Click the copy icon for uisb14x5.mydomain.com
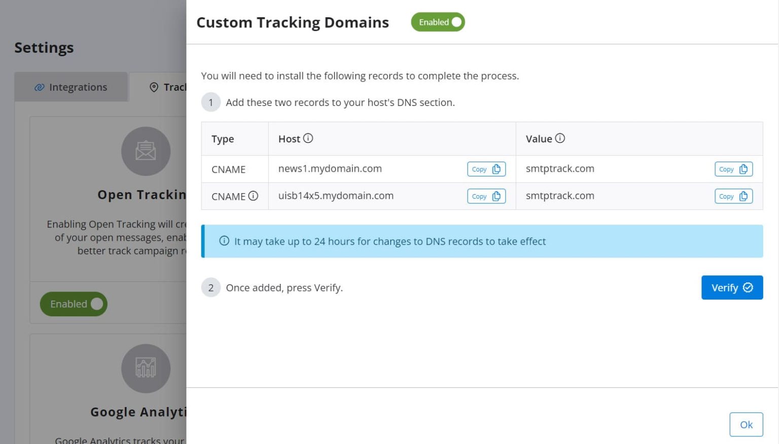 click(x=496, y=196)
